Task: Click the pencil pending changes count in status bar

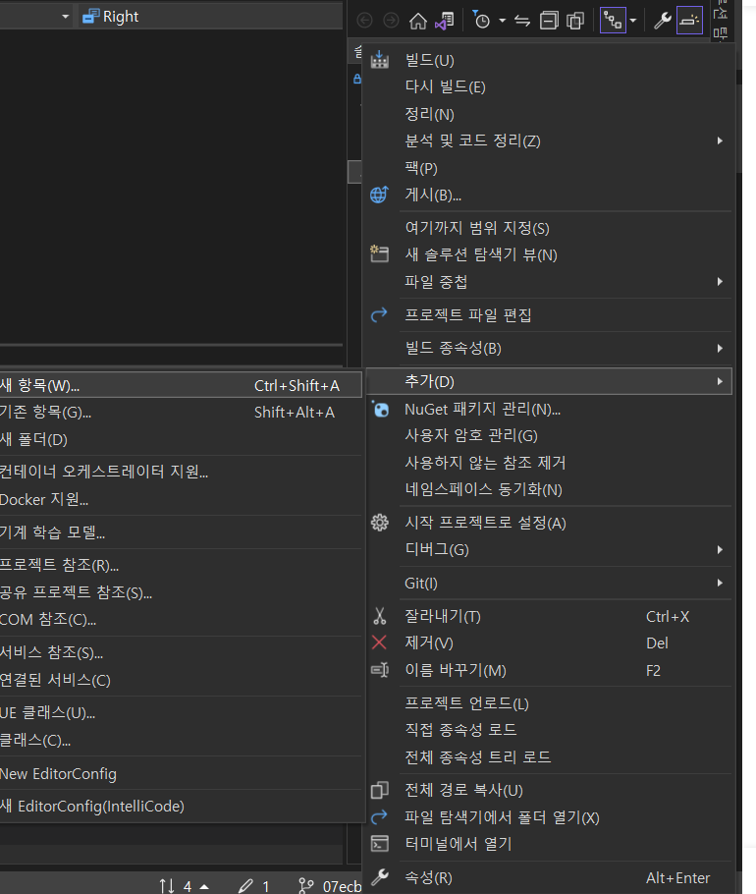Action: [254, 885]
